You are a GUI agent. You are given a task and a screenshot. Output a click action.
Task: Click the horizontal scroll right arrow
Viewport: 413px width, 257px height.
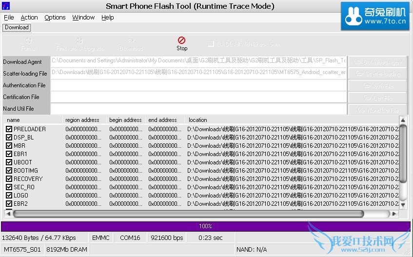click(x=394, y=214)
